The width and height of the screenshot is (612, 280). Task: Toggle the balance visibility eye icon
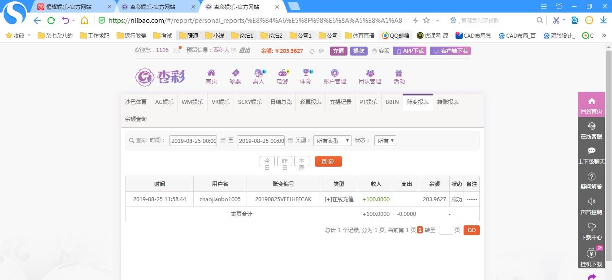pos(321,51)
